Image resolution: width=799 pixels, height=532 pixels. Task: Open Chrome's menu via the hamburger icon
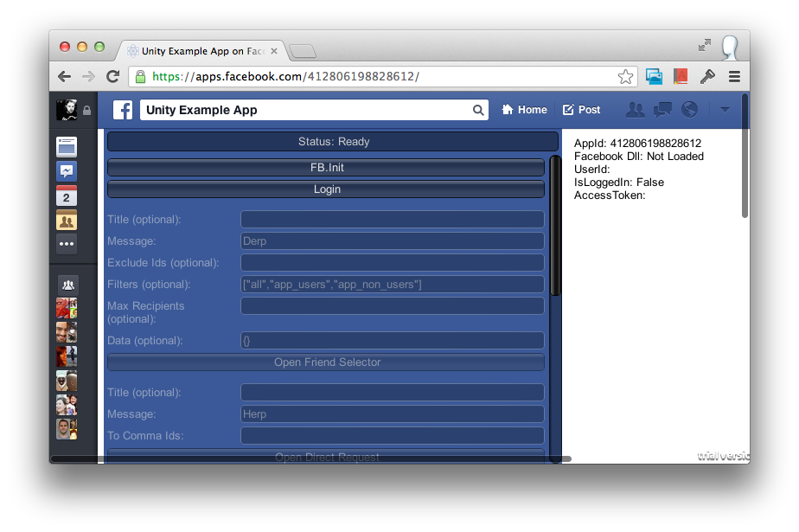734,77
